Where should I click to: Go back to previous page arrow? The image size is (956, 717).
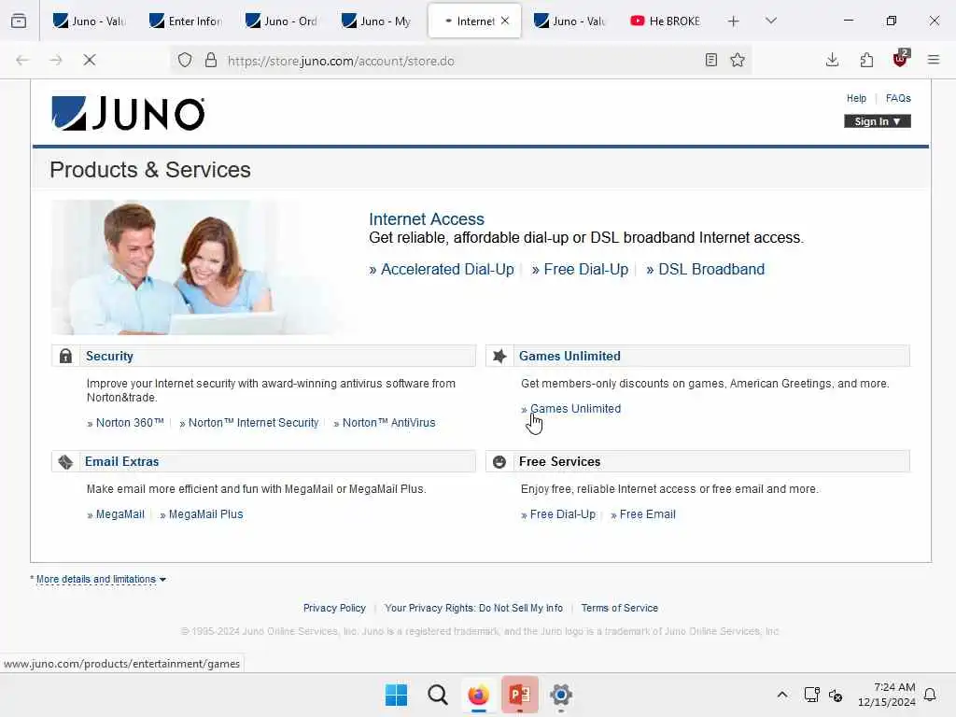22,60
